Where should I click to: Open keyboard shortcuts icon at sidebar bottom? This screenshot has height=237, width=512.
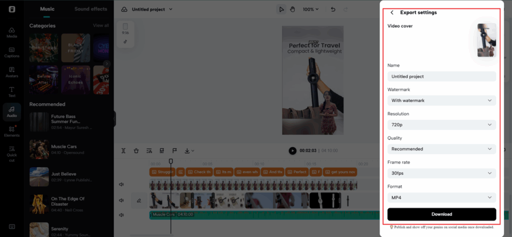pyautogui.click(x=12, y=226)
